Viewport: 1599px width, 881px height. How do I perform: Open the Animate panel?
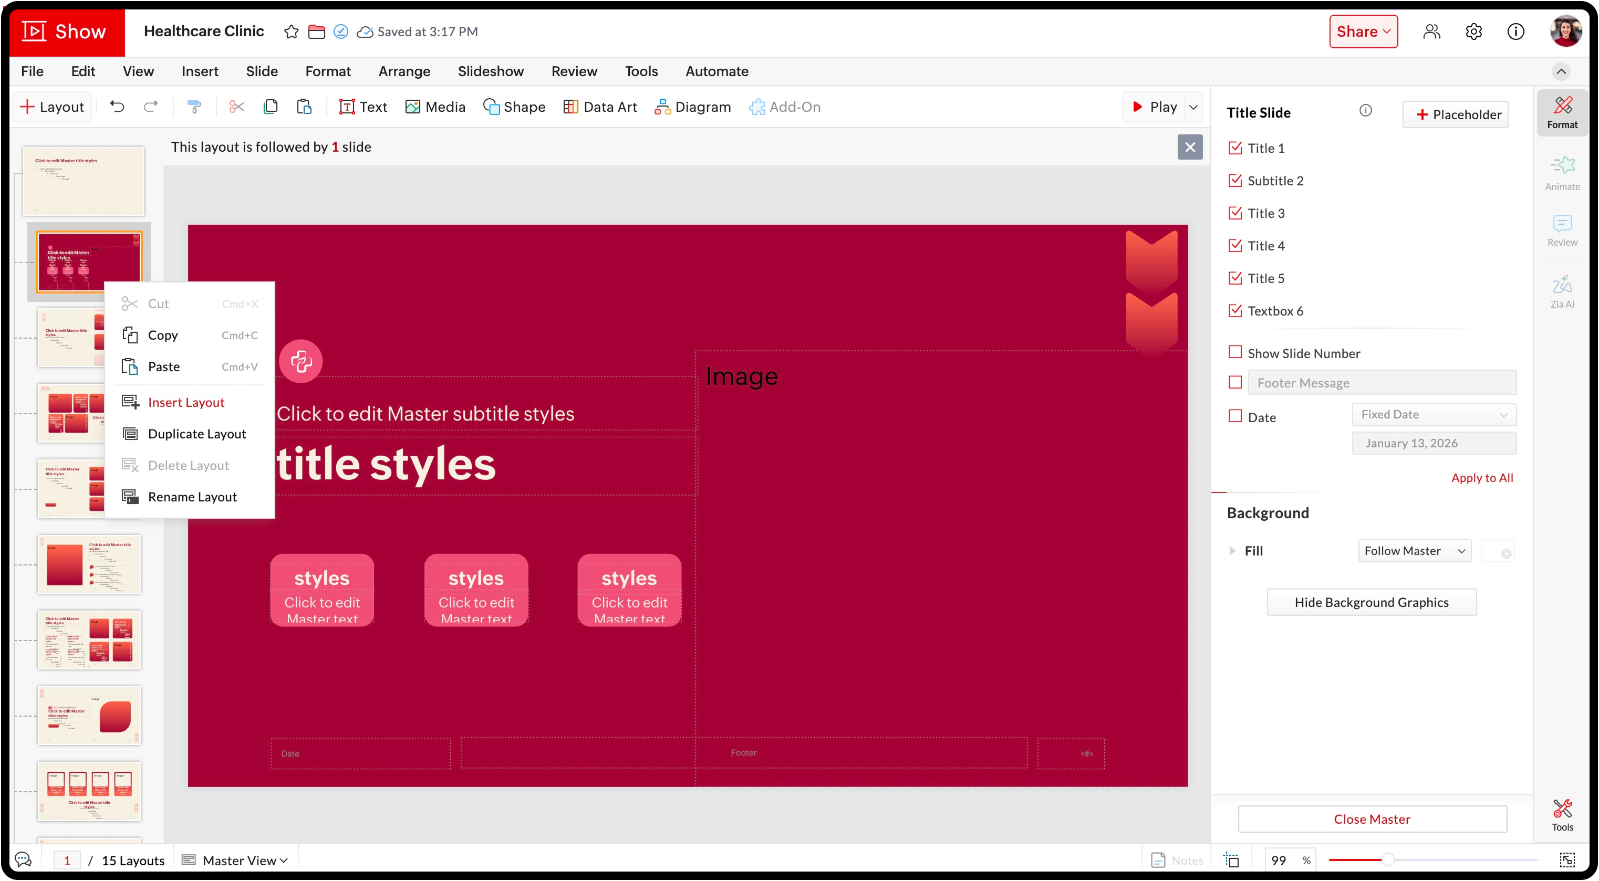(1562, 173)
